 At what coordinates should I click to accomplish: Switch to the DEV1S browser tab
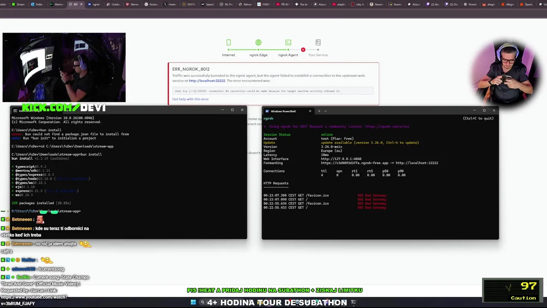tap(189, 4)
